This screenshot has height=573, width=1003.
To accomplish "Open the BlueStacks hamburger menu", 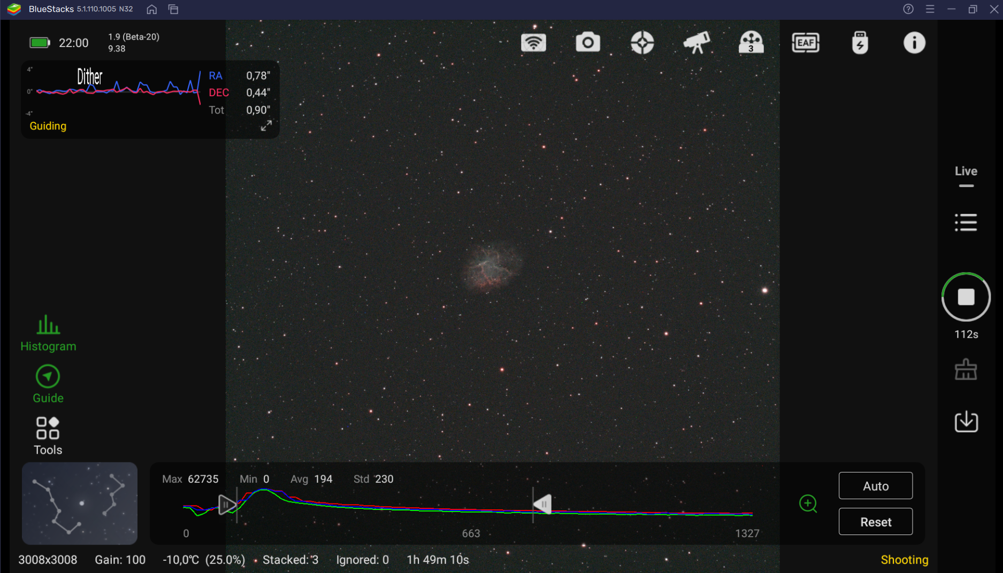I will coord(930,9).
